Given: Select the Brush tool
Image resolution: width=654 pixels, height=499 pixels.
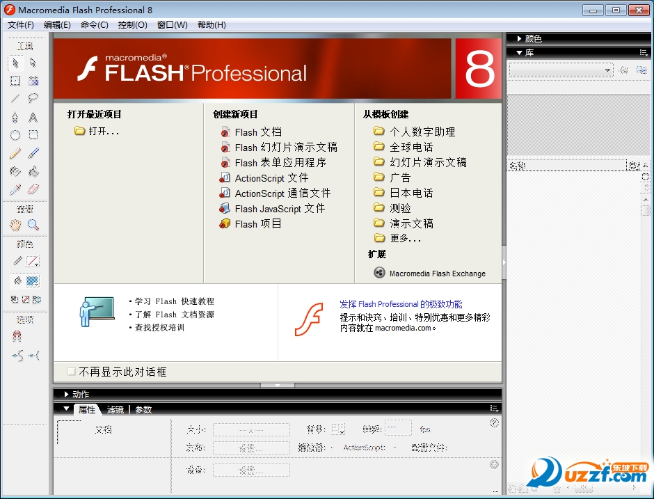Looking at the screenshot, I should pyautogui.click(x=33, y=153).
